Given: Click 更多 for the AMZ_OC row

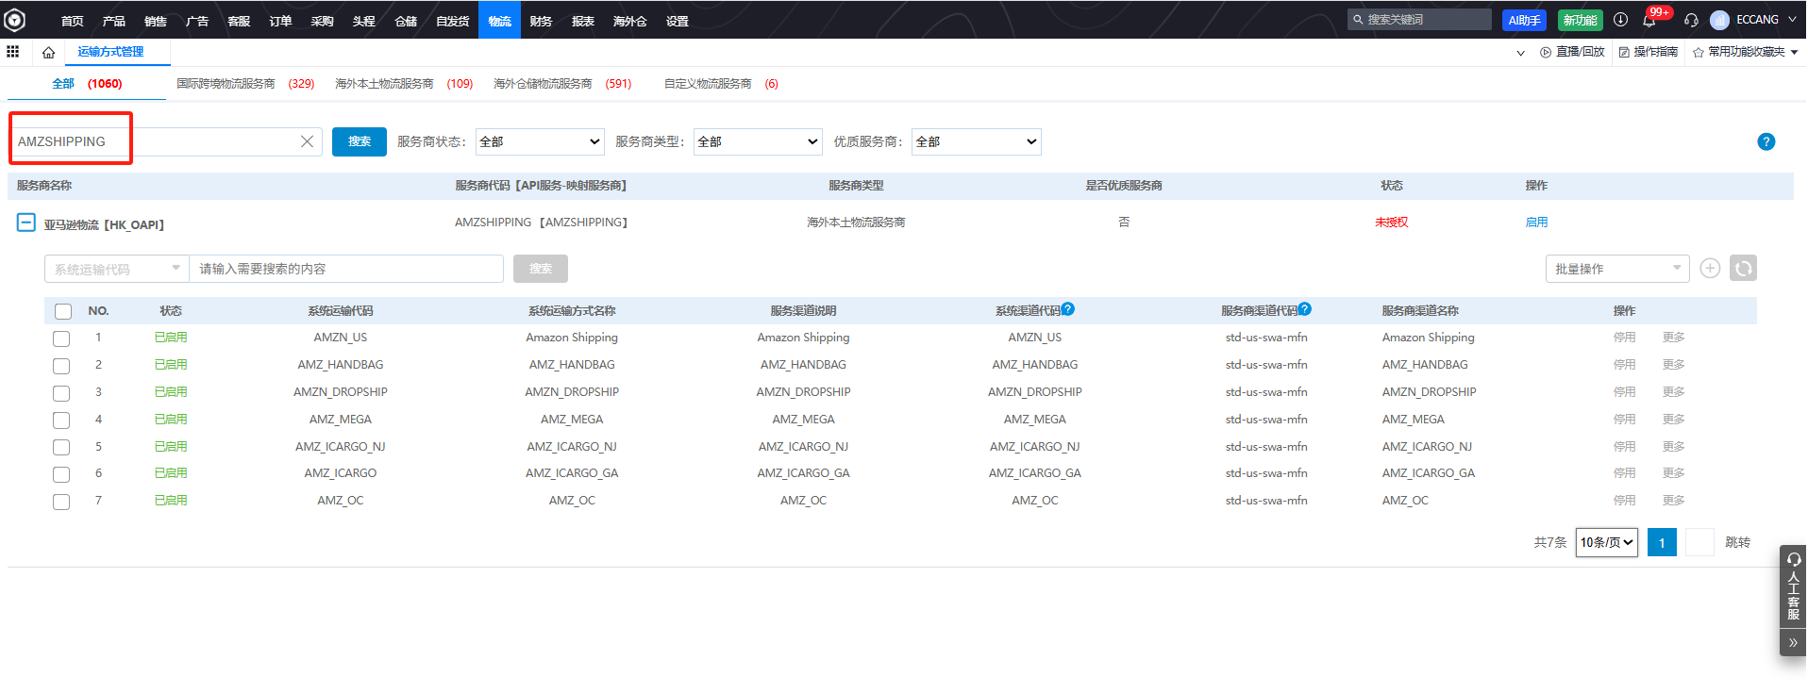Looking at the screenshot, I should pos(1673,501).
